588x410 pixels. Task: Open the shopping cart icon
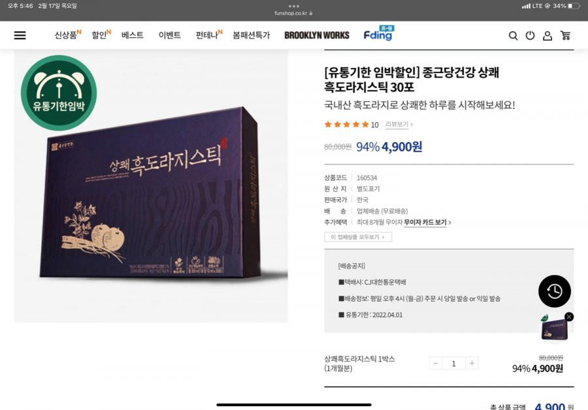point(566,36)
